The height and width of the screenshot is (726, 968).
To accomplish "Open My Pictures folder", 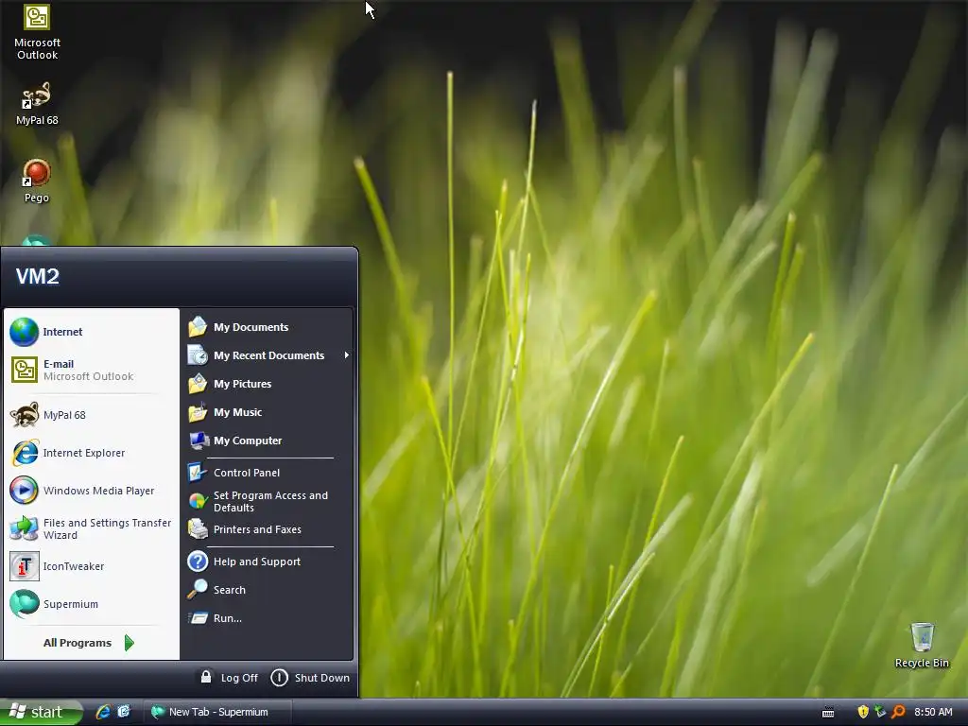I will [268, 384].
